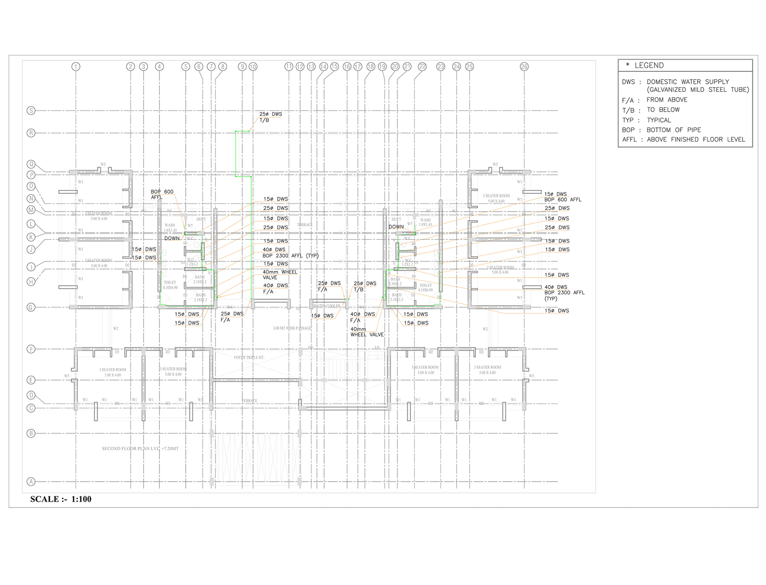This screenshot has width=766, height=585.
Task: Click column grid bubble 1
Action: pos(76,67)
